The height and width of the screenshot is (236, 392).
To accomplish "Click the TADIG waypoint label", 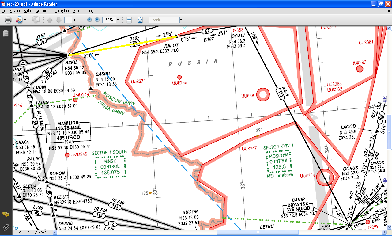I will 42,102.
